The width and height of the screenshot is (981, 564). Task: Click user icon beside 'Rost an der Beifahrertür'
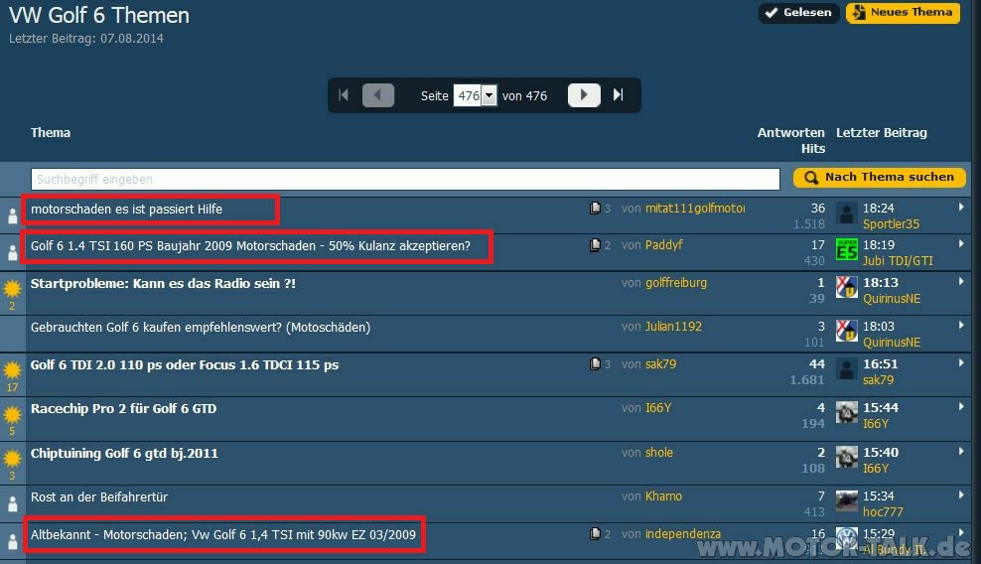(12, 502)
